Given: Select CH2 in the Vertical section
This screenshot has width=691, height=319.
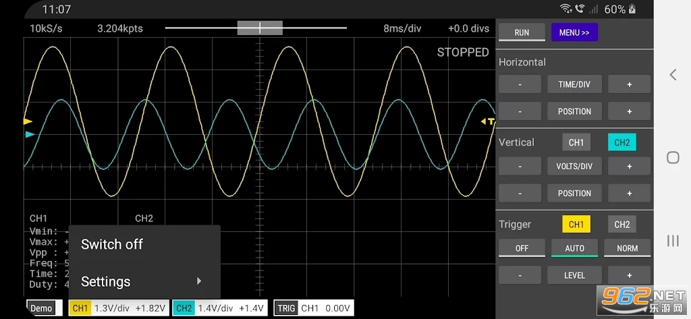Looking at the screenshot, I should pos(621,142).
